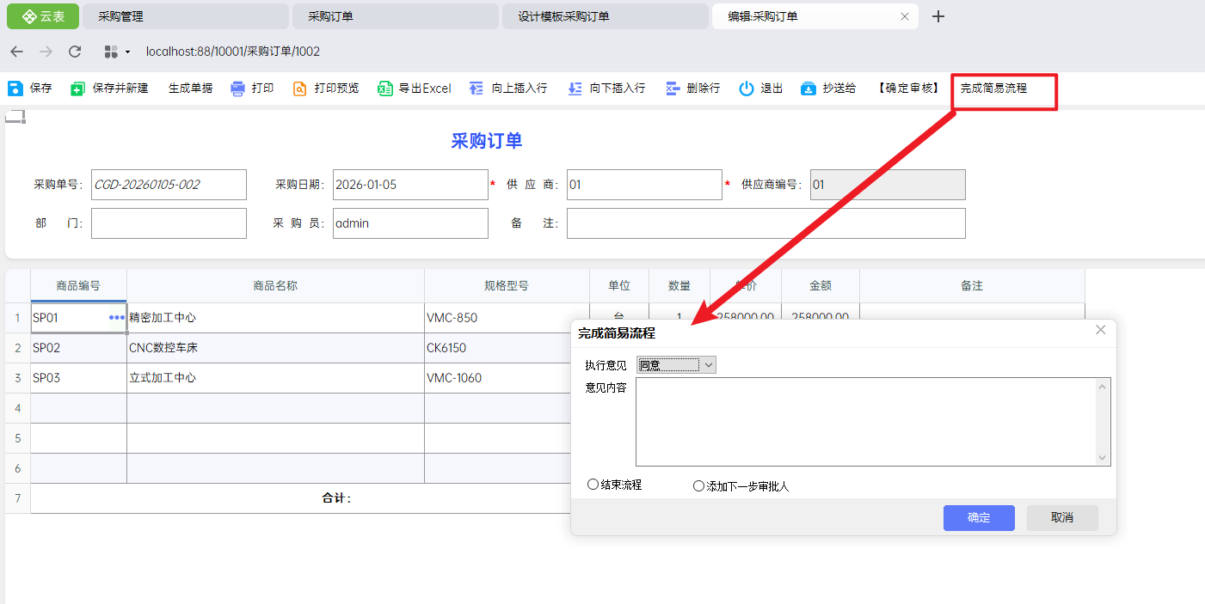Switch to the 采购管理 tab
The width and height of the screenshot is (1205, 604).
click(185, 16)
